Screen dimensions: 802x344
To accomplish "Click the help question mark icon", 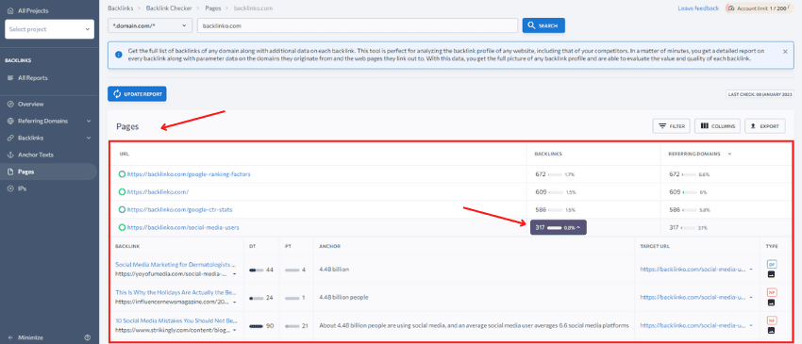I will coord(88,337).
